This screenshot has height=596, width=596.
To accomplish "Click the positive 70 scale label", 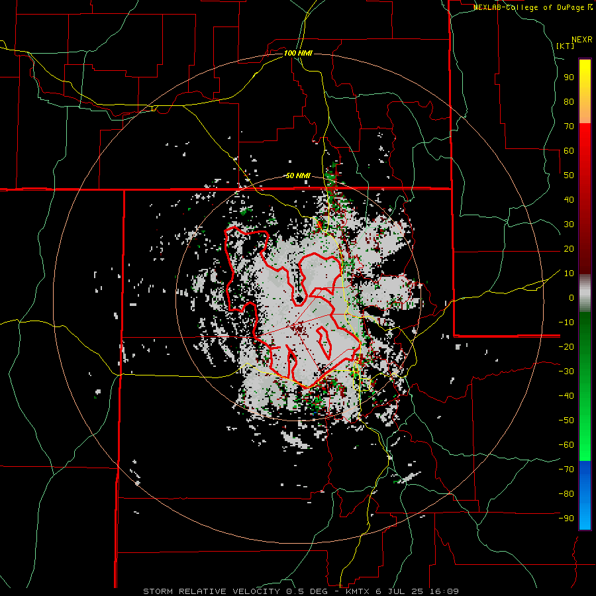I will (x=569, y=126).
